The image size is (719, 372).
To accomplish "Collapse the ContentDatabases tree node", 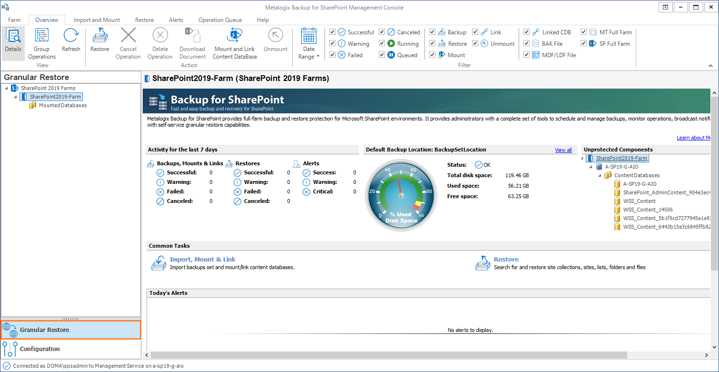I will (x=599, y=175).
